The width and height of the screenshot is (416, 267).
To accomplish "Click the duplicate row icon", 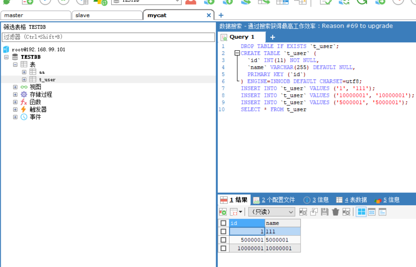I will click(314, 212).
